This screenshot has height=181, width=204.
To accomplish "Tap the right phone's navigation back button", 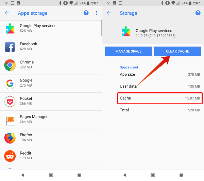I will [x=125, y=175].
